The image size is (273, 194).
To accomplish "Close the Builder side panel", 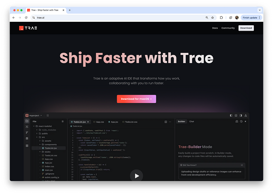I will (245, 121).
